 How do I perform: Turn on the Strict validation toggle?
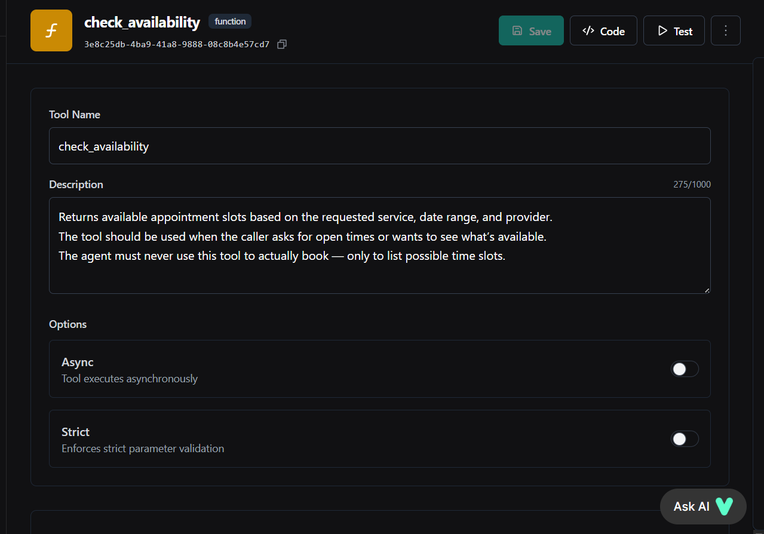[x=685, y=439]
